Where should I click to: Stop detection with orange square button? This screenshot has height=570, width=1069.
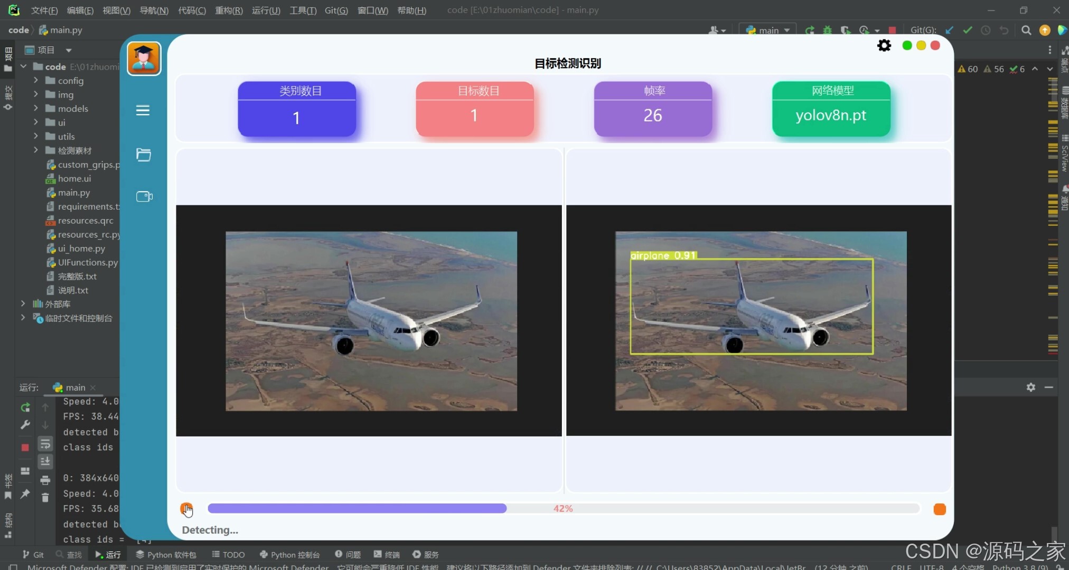[939, 509]
